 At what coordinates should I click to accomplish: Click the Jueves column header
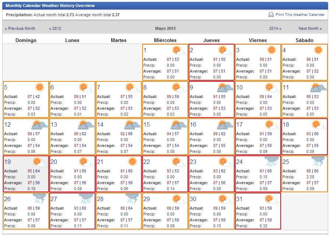[211, 40]
